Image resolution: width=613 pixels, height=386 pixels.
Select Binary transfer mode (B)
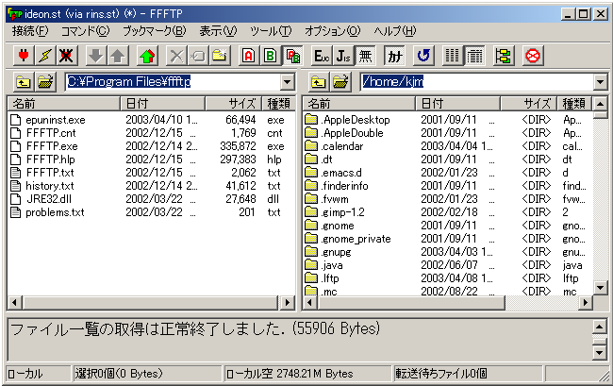coord(270,56)
